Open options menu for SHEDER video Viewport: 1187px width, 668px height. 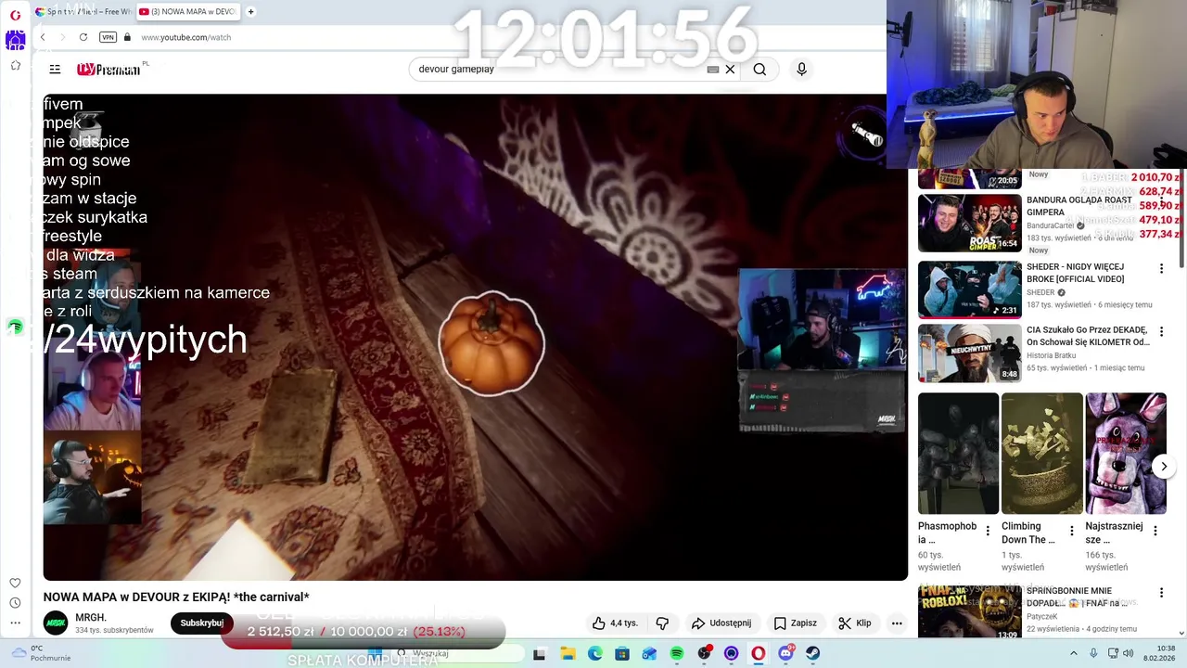[1161, 269]
